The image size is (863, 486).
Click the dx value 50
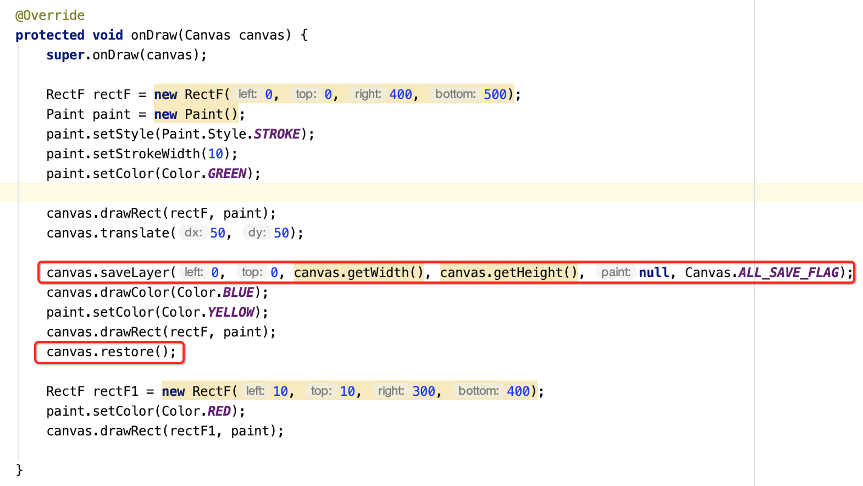click(x=218, y=233)
